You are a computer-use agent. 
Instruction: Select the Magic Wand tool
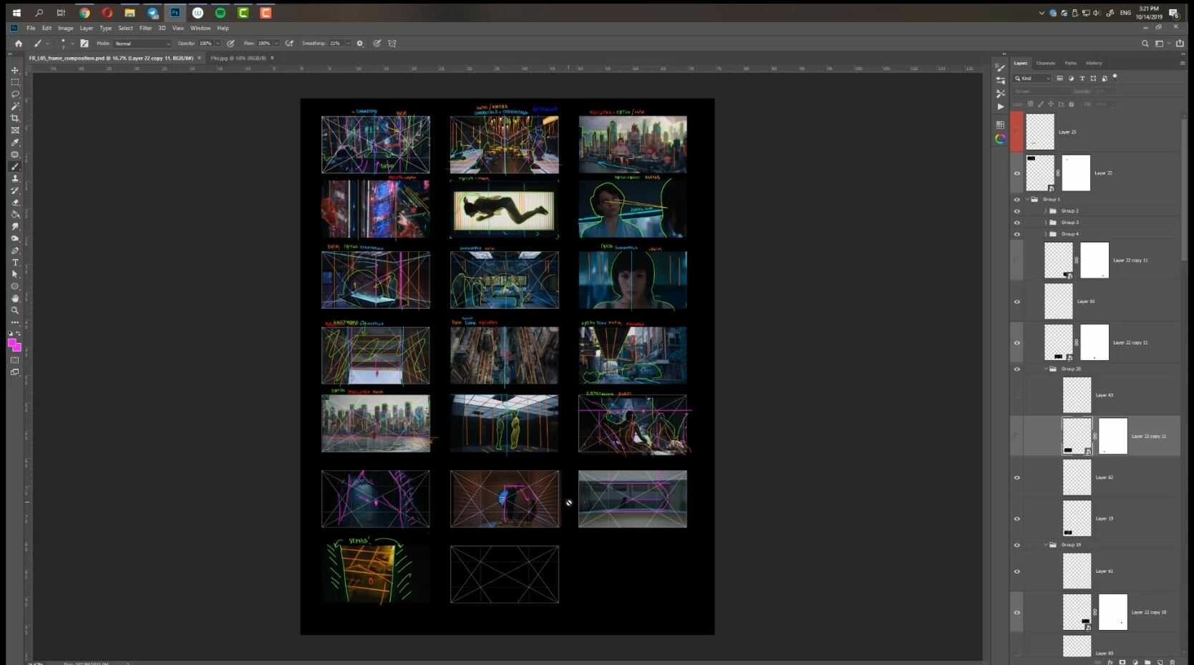point(14,107)
